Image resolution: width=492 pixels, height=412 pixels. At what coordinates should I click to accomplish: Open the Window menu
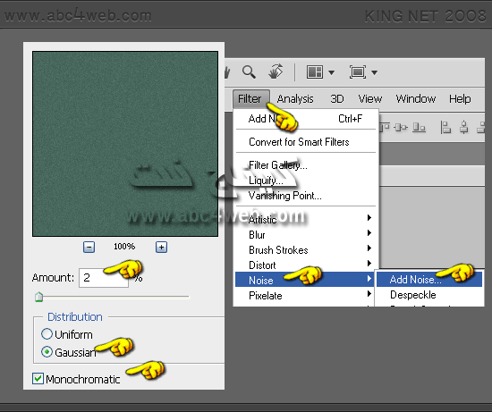coord(416,99)
